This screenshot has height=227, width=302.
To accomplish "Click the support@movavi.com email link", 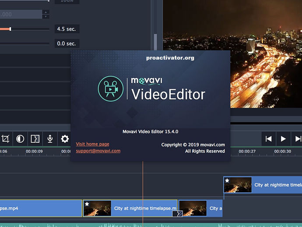I will (x=98, y=151).
